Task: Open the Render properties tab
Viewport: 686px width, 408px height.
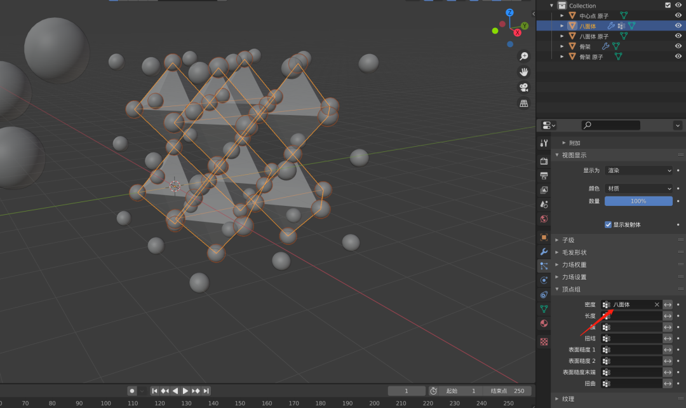Action: [x=544, y=161]
